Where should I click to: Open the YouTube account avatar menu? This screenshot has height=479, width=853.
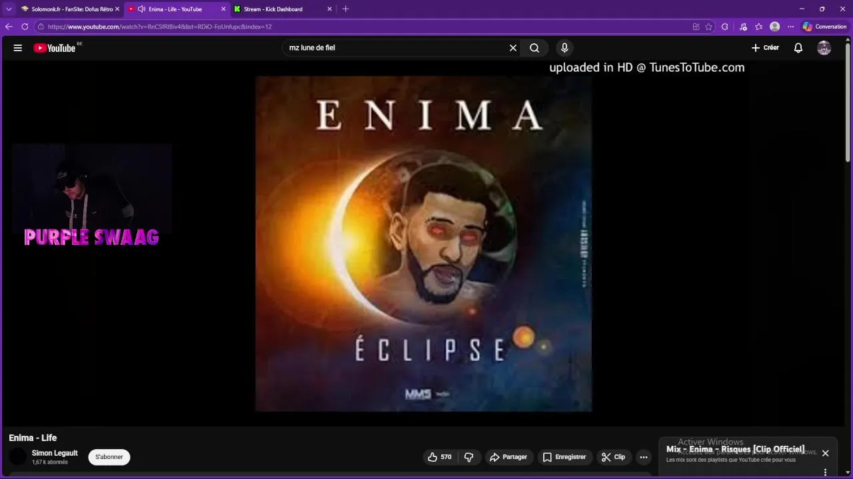[824, 48]
